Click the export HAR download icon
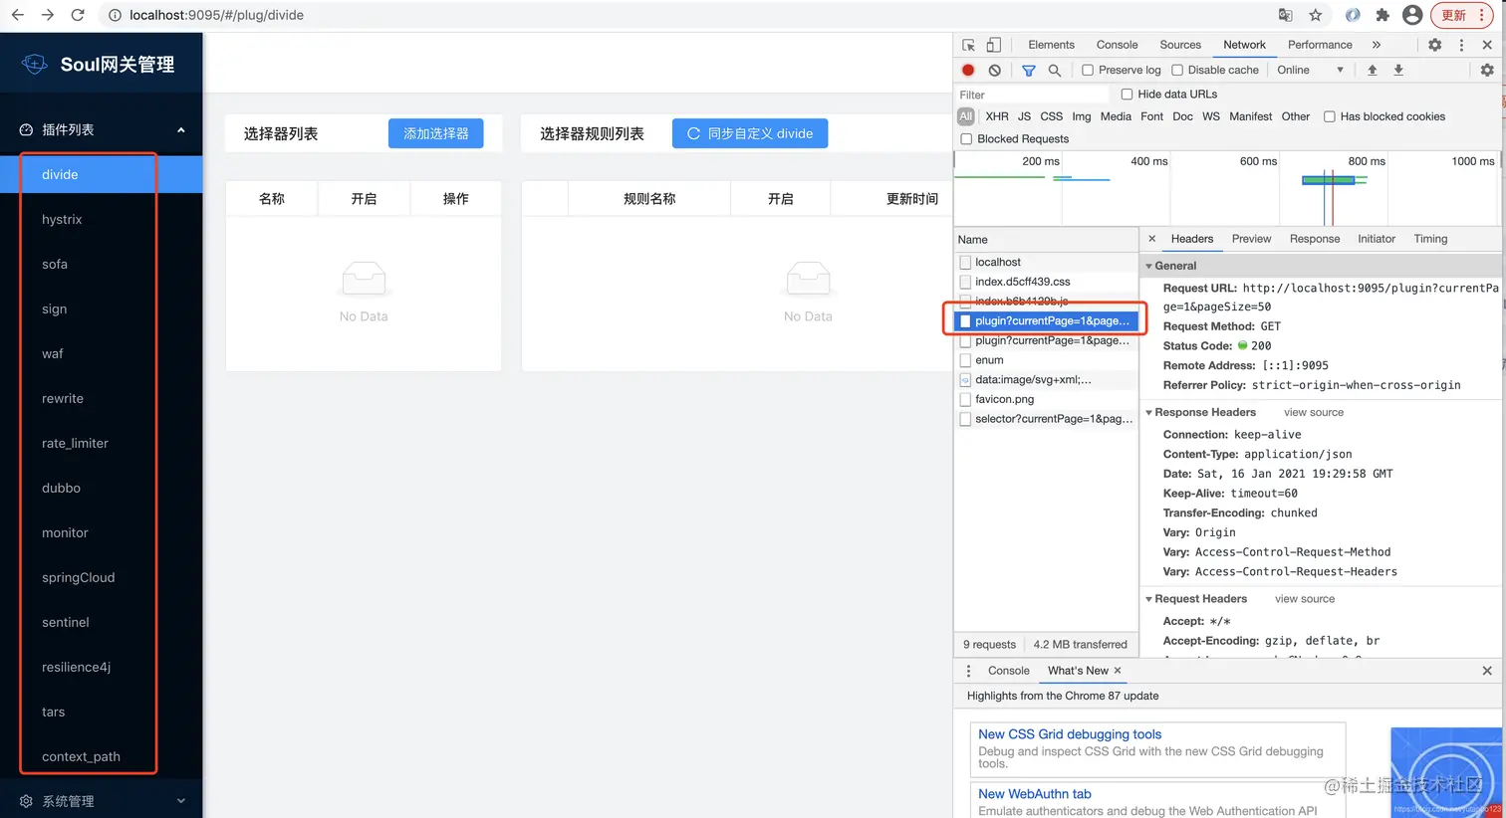Image resolution: width=1506 pixels, height=818 pixels. pos(1398,70)
